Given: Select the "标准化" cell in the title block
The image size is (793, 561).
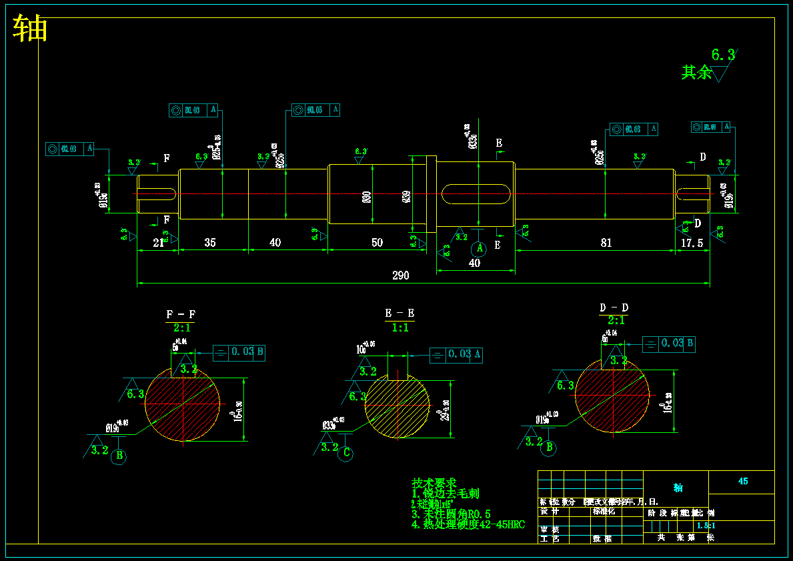Looking at the screenshot, I should click(x=604, y=512).
